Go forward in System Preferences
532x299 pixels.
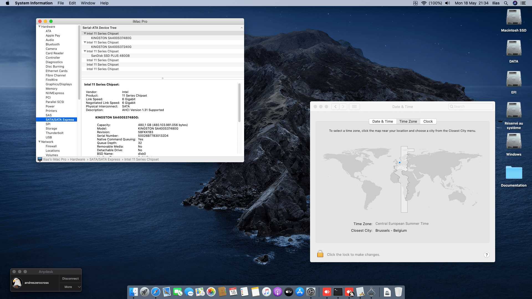[x=343, y=107]
